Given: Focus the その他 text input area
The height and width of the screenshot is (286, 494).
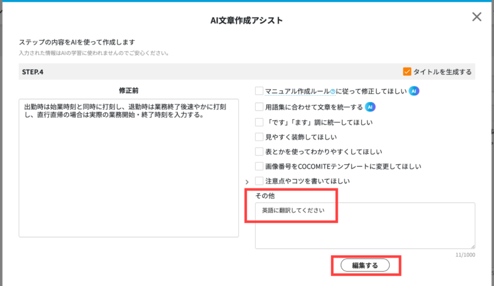Looking at the screenshot, I should pos(365,225).
